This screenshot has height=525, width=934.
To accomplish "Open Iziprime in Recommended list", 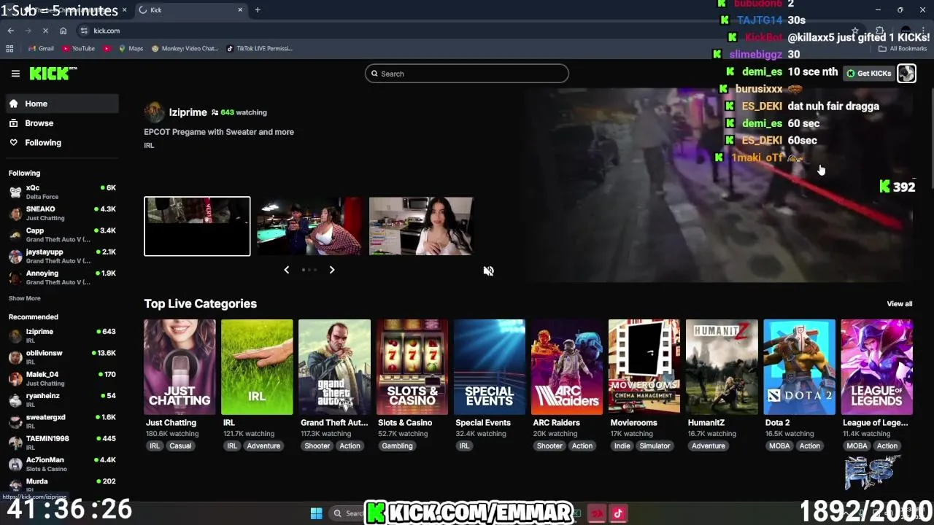I will click(x=61, y=336).
